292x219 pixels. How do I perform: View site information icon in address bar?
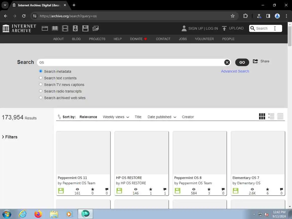click(35, 16)
